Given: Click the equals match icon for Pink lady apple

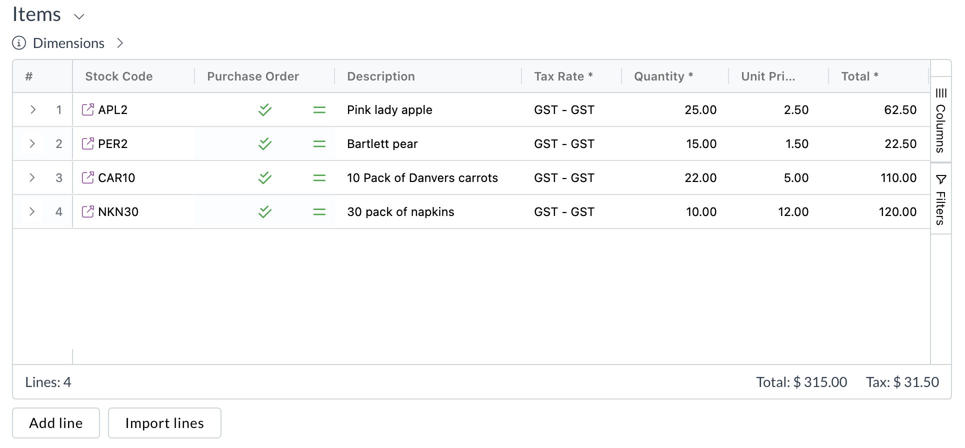Looking at the screenshot, I should pyautogui.click(x=319, y=110).
